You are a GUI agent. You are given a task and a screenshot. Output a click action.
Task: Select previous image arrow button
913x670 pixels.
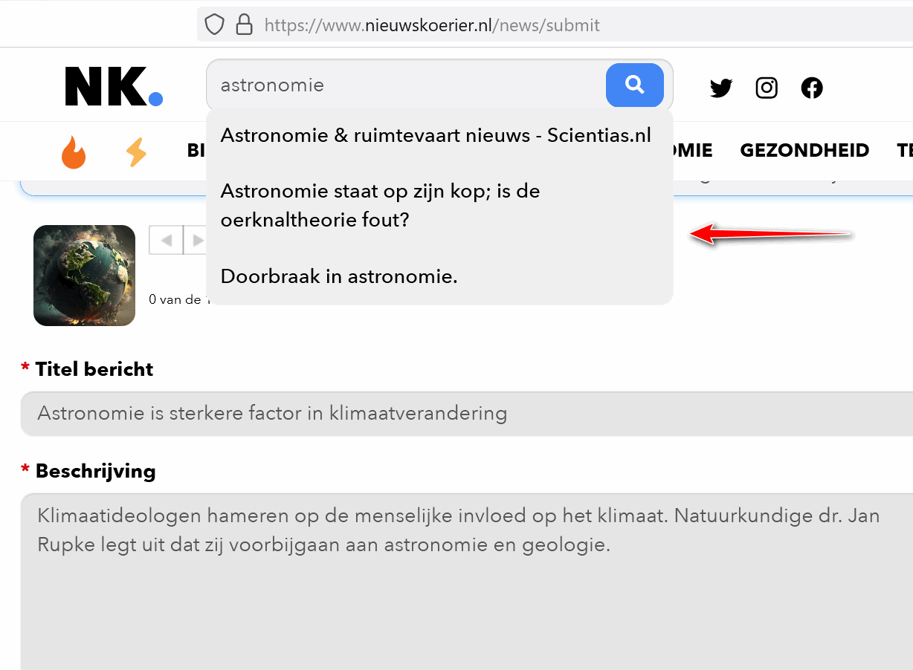click(x=167, y=240)
